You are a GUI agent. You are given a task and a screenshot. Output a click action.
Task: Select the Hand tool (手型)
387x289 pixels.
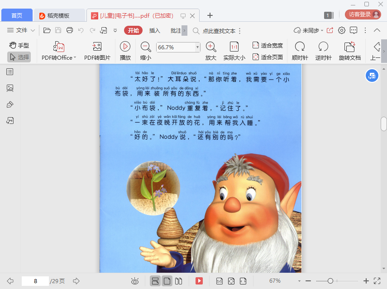(19, 45)
